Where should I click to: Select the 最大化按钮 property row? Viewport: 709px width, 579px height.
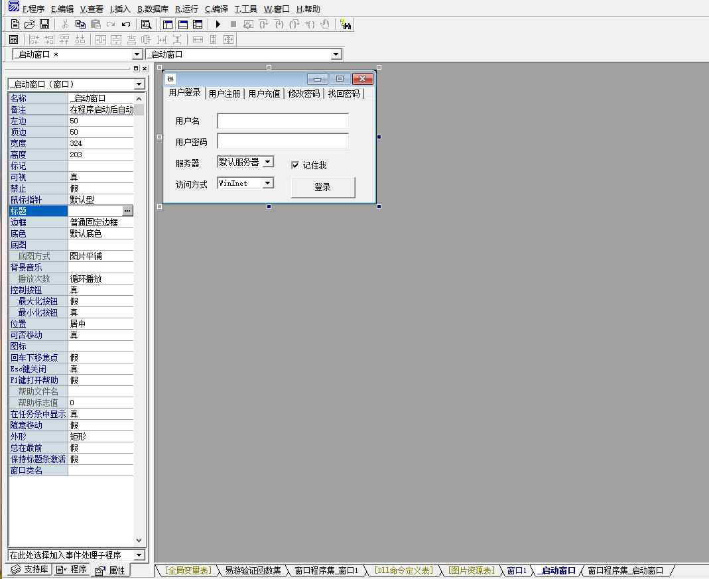click(x=72, y=301)
